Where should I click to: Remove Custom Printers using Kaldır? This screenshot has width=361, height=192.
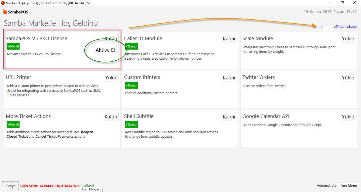pos(229,78)
